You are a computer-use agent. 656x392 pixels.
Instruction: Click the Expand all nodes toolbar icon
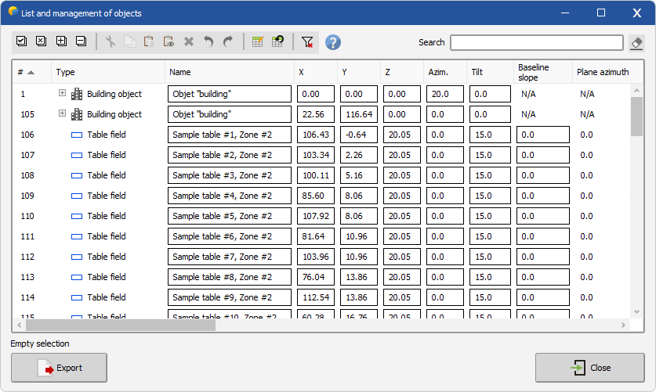click(61, 41)
